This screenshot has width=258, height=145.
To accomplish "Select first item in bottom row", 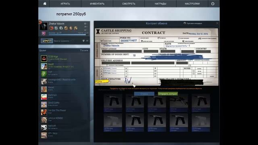I will (x=113, y=122).
